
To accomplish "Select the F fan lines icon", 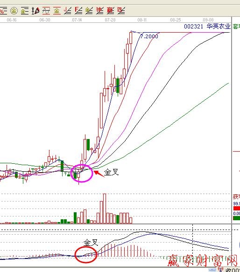I will (x=78, y=11).
